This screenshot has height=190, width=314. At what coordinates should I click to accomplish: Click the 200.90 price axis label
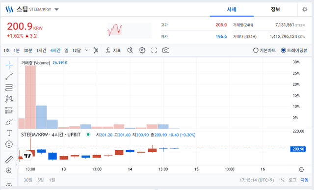tap(298, 149)
